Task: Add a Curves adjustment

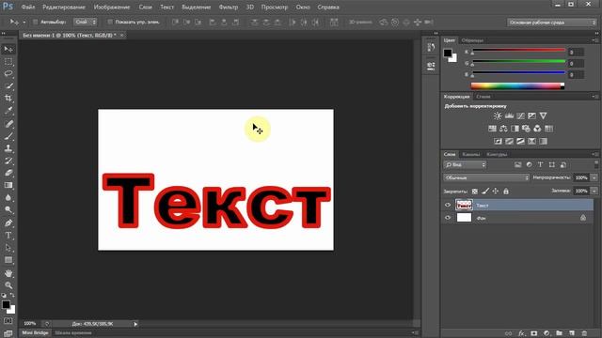Action: pyautogui.click(x=520, y=115)
